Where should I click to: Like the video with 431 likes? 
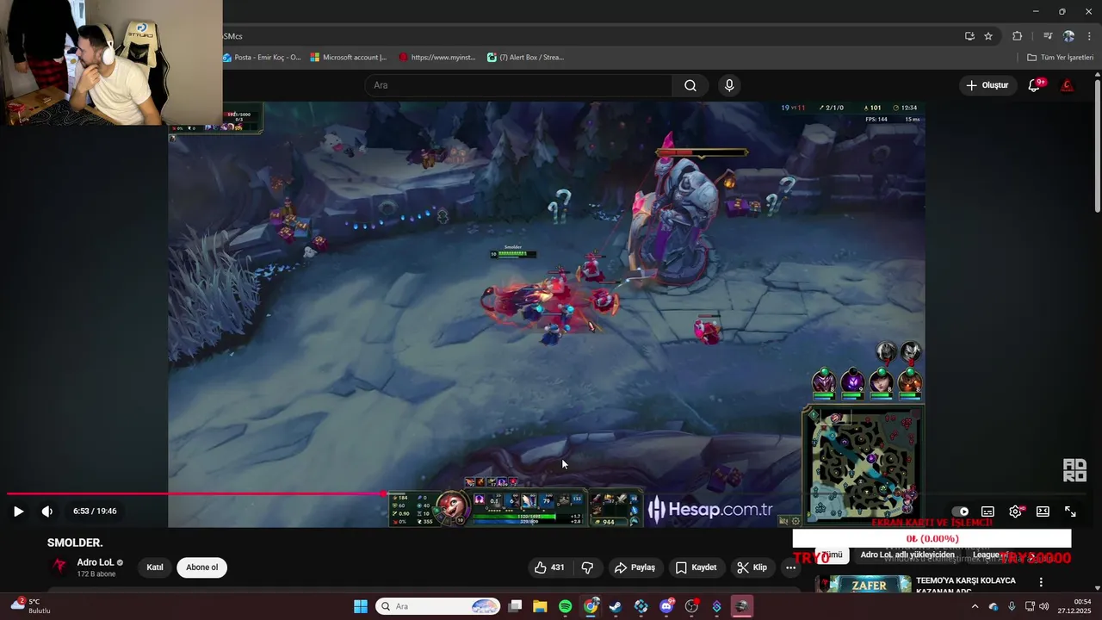pyautogui.click(x=548, y=567)
